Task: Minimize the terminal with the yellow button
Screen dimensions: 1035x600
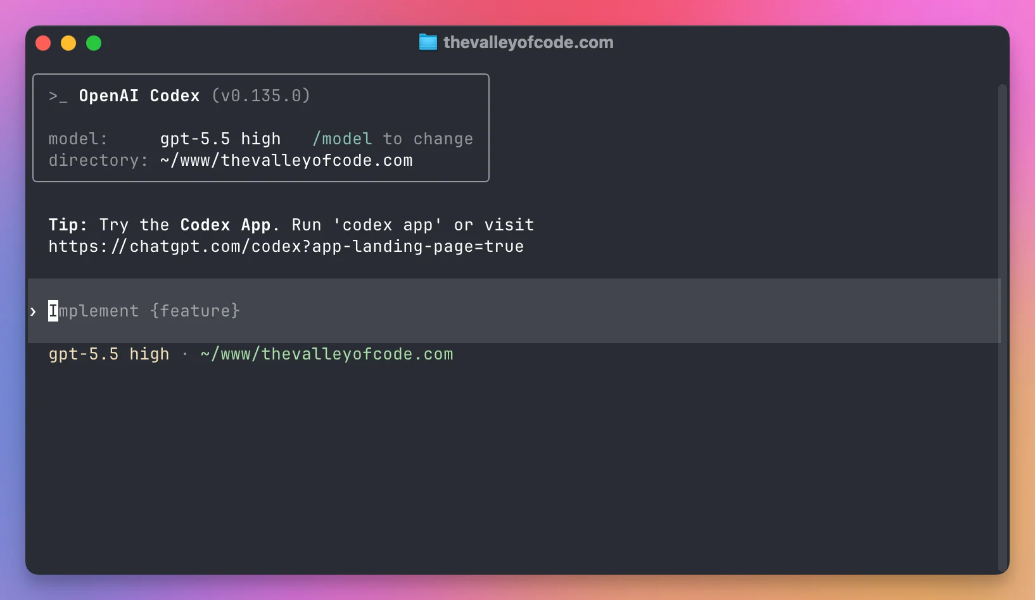Action: tap(68, 43)
